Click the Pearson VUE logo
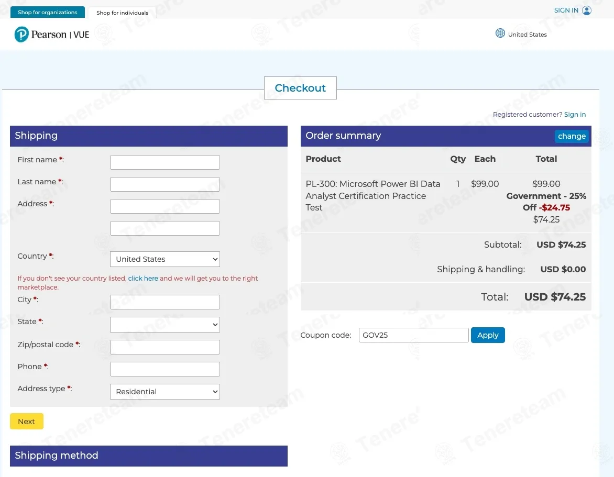 coord(52,35)
